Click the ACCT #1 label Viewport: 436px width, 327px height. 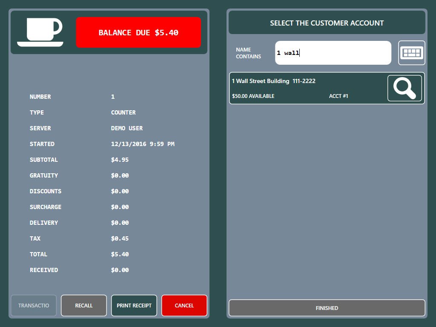click(x=338, y=96)
